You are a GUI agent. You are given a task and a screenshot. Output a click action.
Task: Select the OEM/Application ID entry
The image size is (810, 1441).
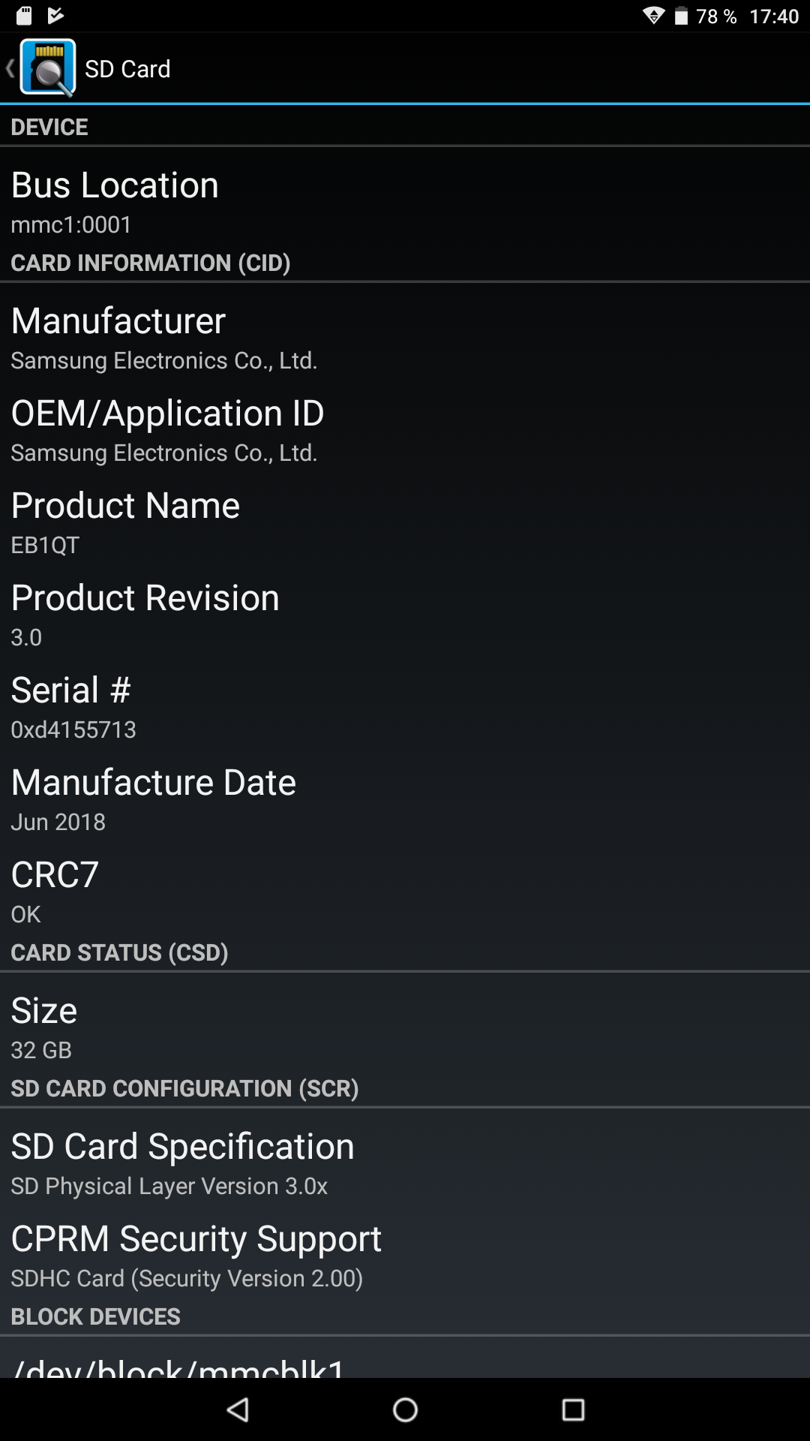[405, 429]
